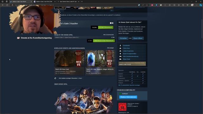Close the Steam browser tab
The image size is (203, 114).
[x=31, y=2]
